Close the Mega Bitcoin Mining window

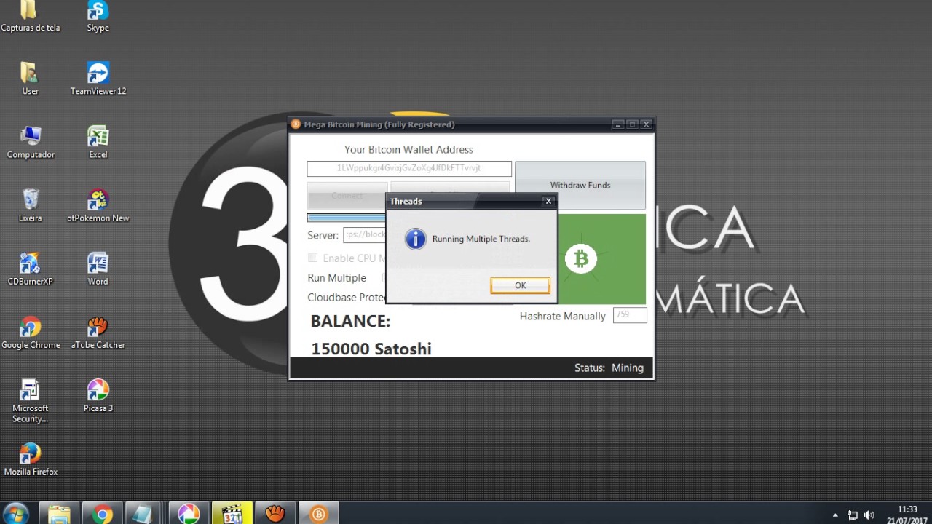pos(646,124)
